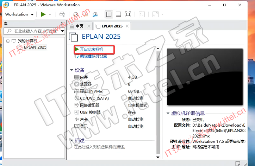Click the take snapshot clock icon
This screenshot has width=255, height=166.
[x=76, y=14]
